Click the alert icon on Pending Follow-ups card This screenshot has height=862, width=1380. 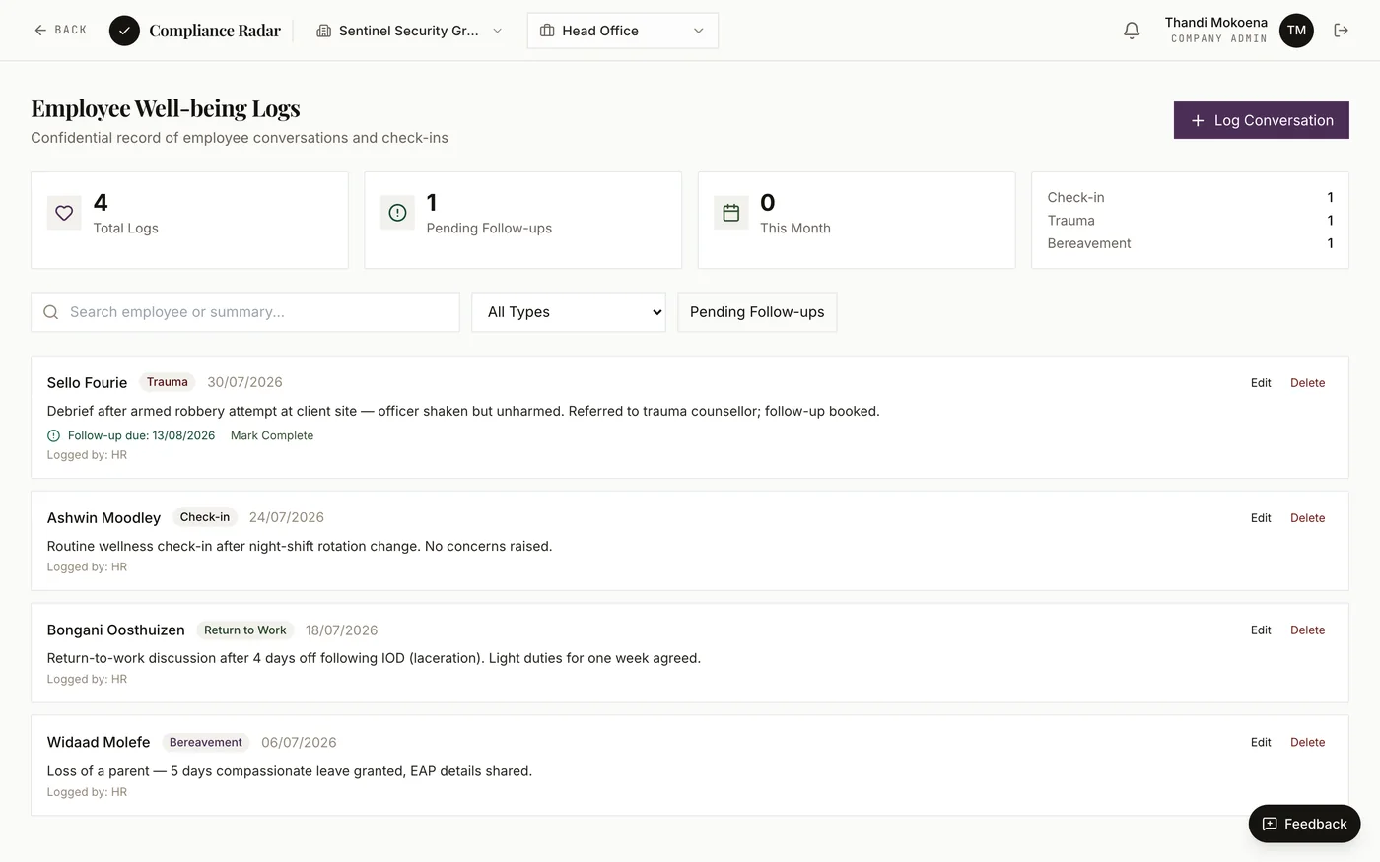[397, 213]
